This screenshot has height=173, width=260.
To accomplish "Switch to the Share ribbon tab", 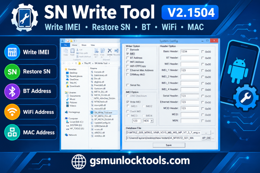I will coord(84,45).
